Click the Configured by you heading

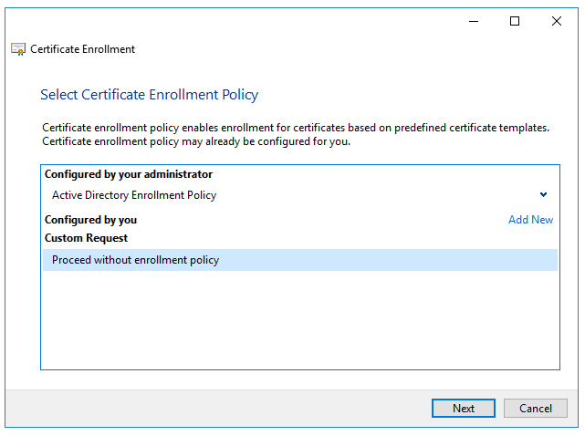tap(90, 220)
